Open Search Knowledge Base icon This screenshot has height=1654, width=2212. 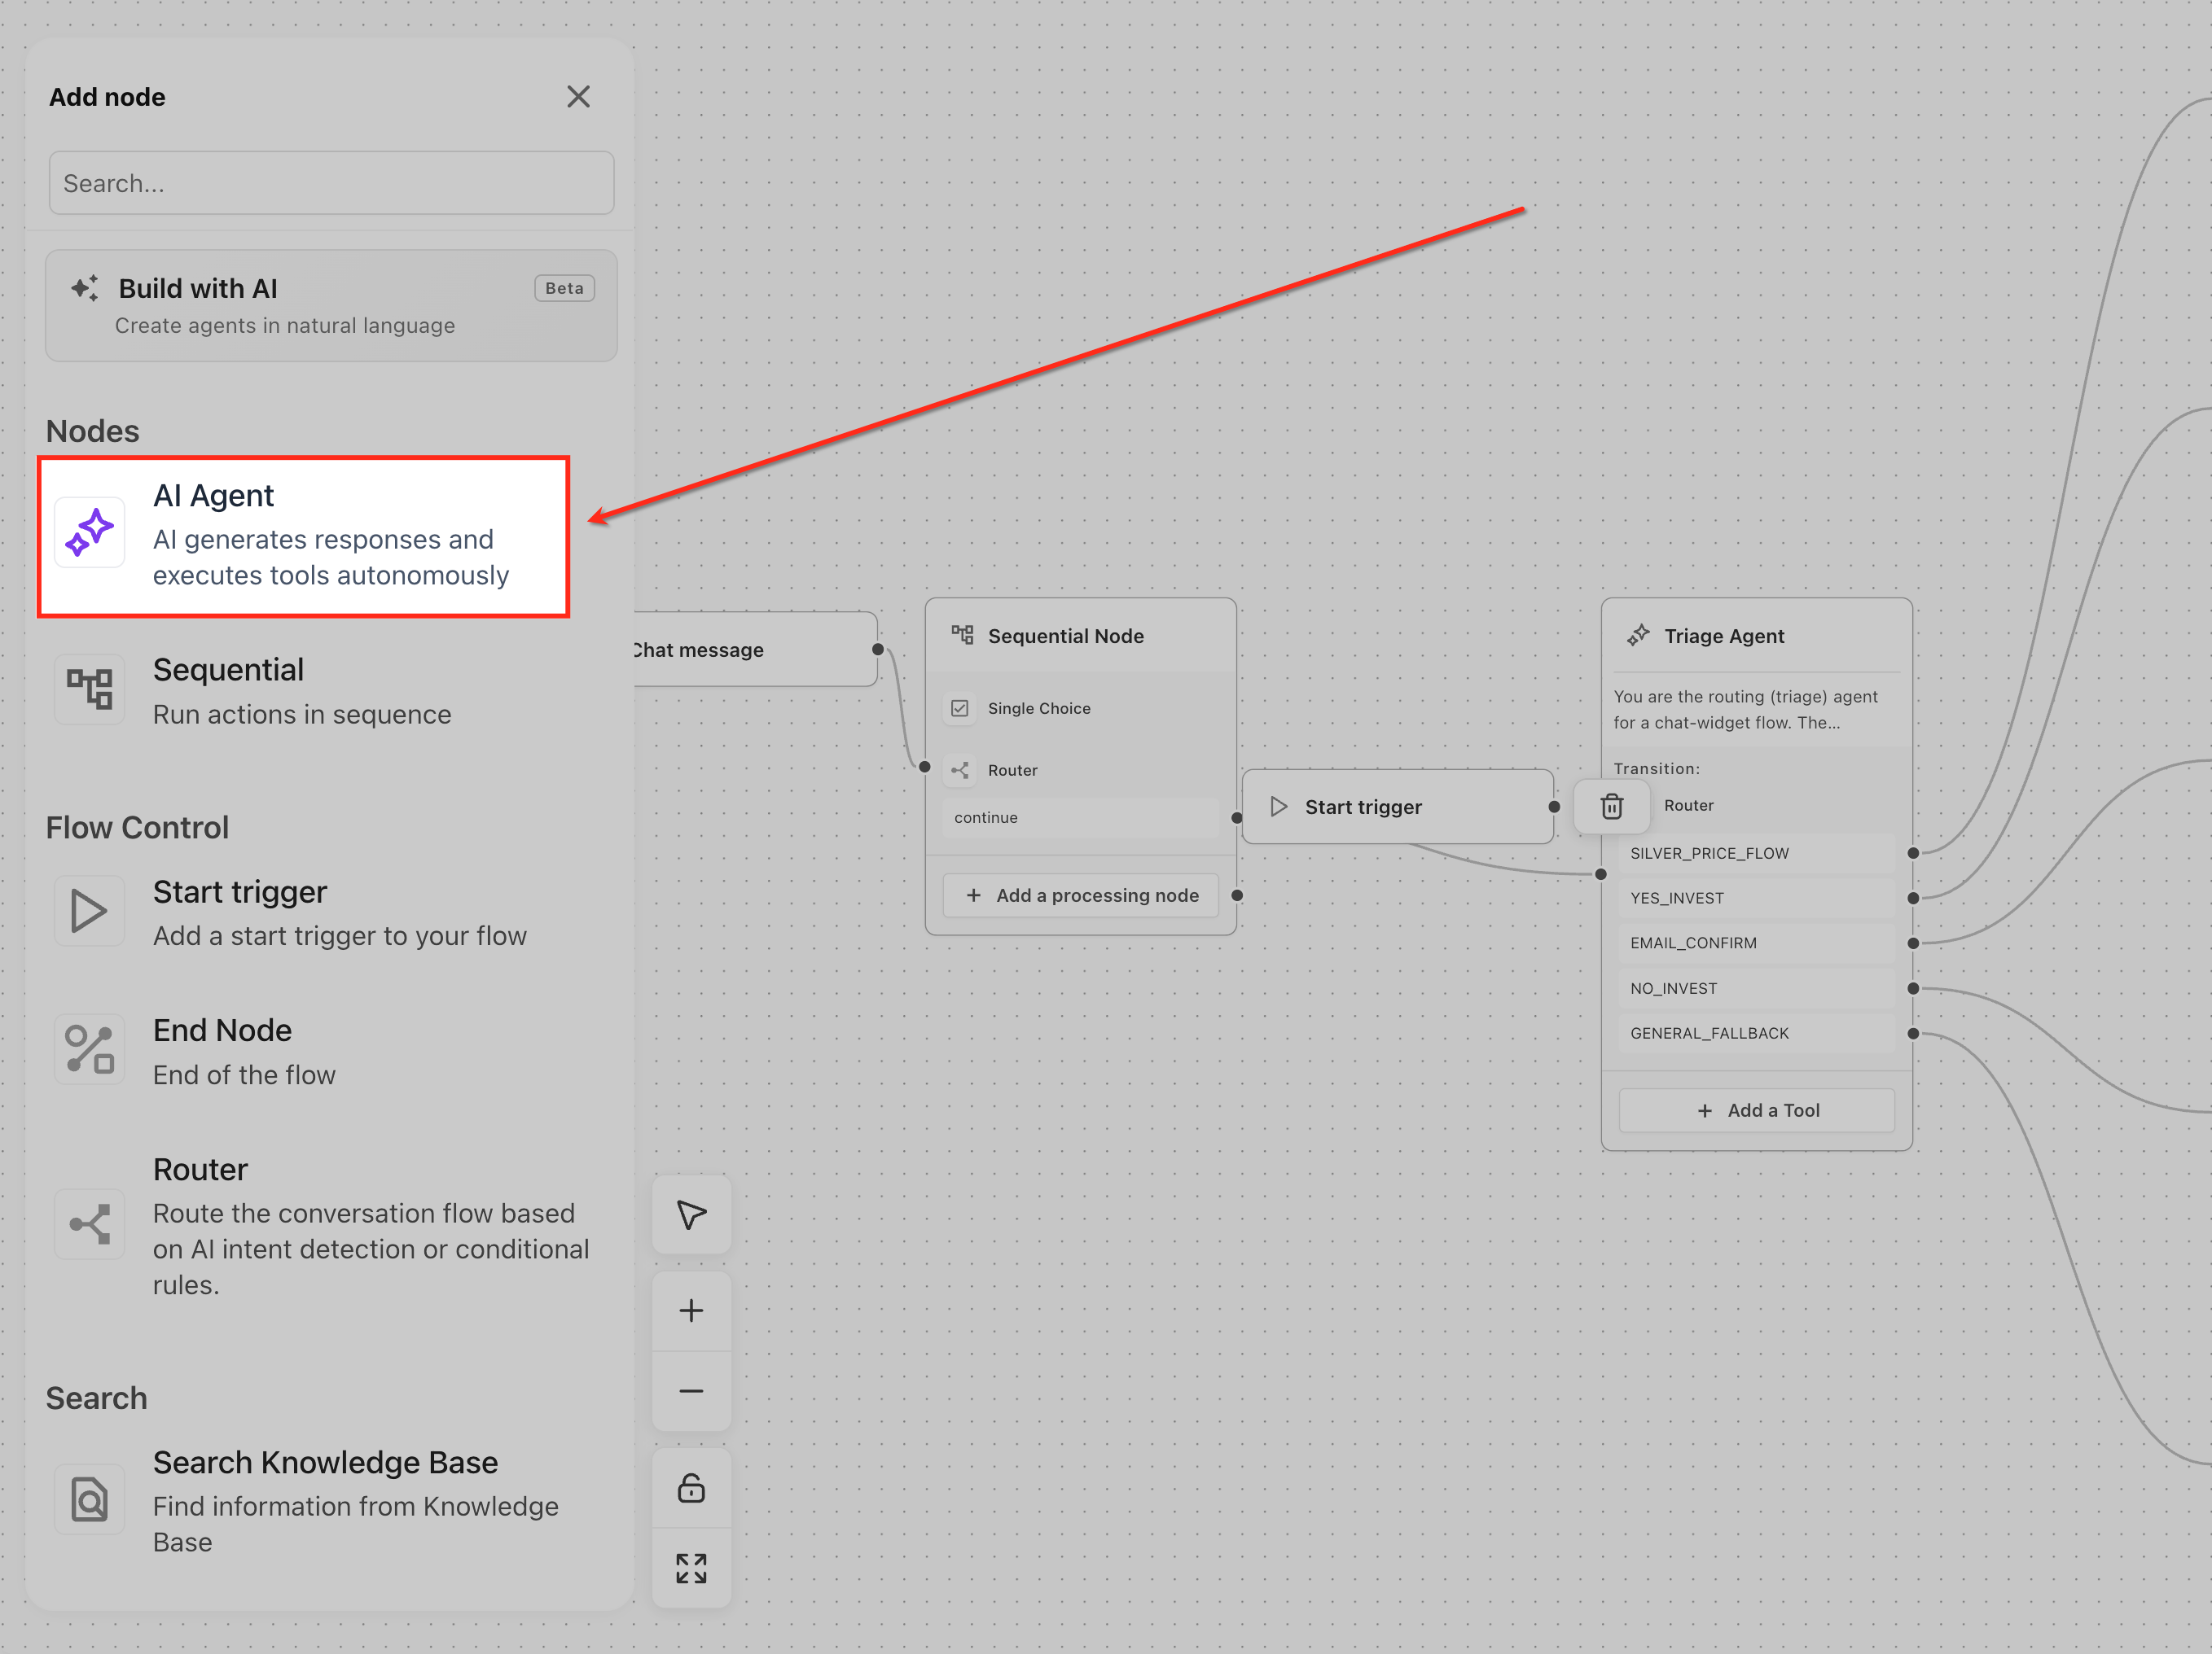89,1499
